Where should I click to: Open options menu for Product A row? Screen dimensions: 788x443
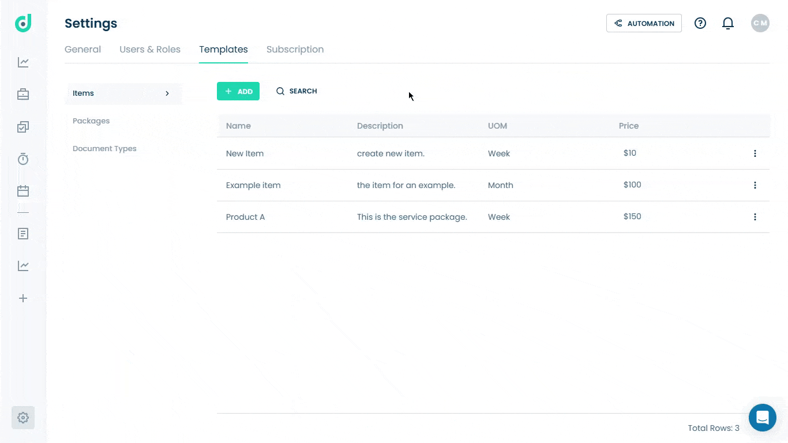755,217
